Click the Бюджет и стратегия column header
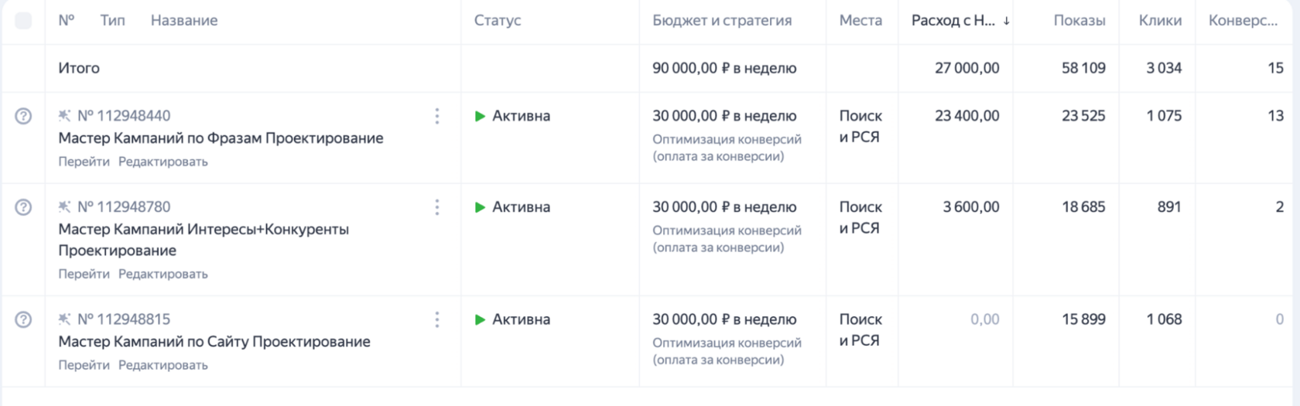The image size is (1300, 406). [x=722, y=21]
